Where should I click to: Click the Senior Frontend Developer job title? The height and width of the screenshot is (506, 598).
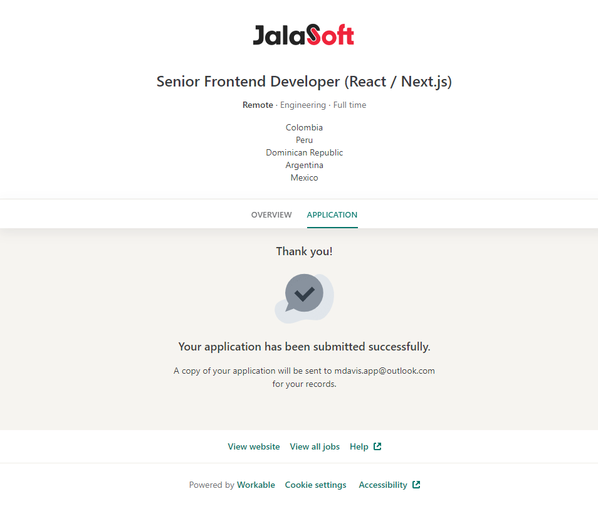click(304, 82)
